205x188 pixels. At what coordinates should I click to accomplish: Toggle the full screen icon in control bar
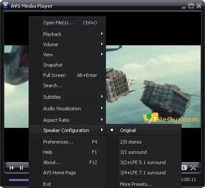[193, 167]
